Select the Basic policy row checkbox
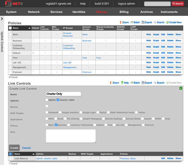 pyautogui.click(x=10, y=34)
